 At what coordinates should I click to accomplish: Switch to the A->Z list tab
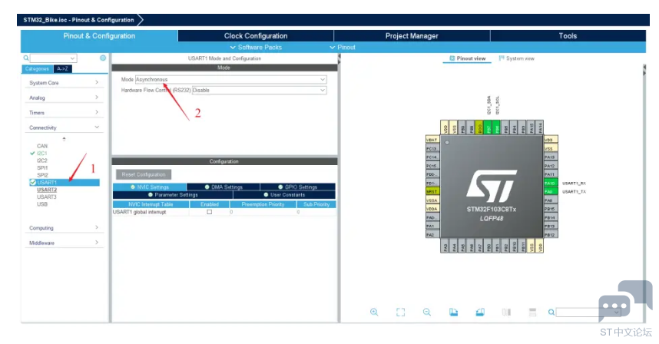tap(63, 69)
